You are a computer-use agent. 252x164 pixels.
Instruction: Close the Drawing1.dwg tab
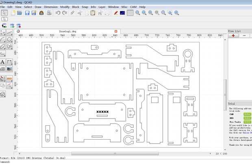click(116, 31)
